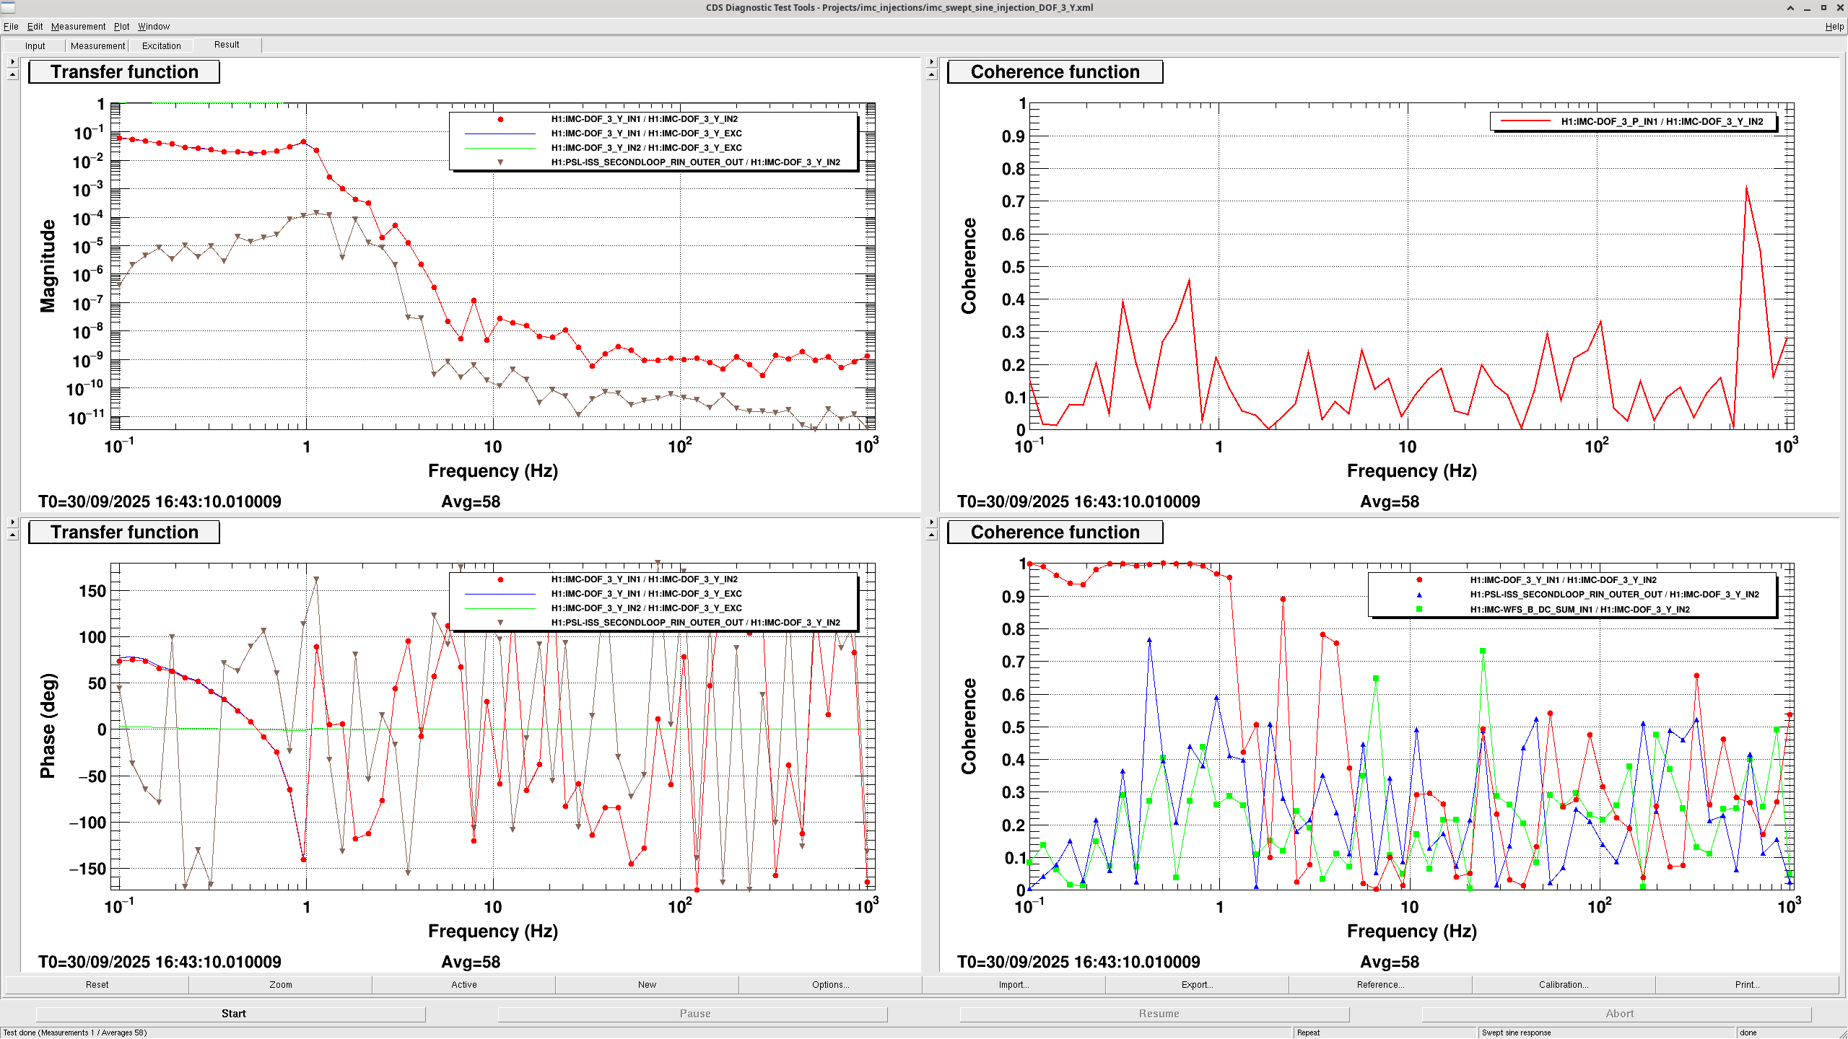This screenshot has width=1848, height=1039.
Task: Click red dot marker in top-left legend
Action: point(500,119)
